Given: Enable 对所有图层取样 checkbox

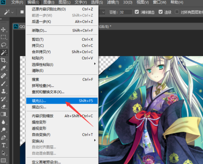Looking at the screenshot, I should (177, 12).
